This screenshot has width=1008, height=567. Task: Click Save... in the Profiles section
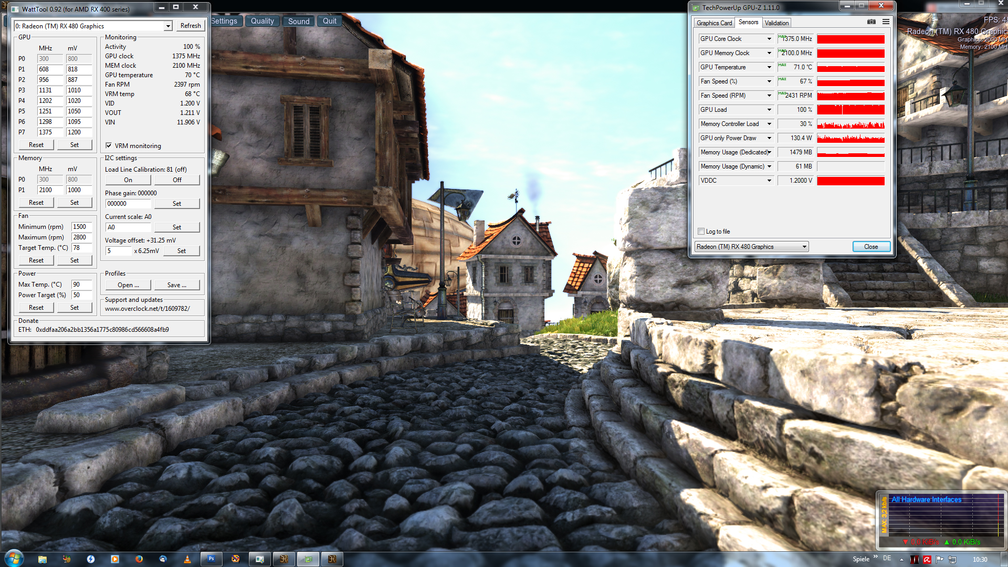(x=176, y=285)
